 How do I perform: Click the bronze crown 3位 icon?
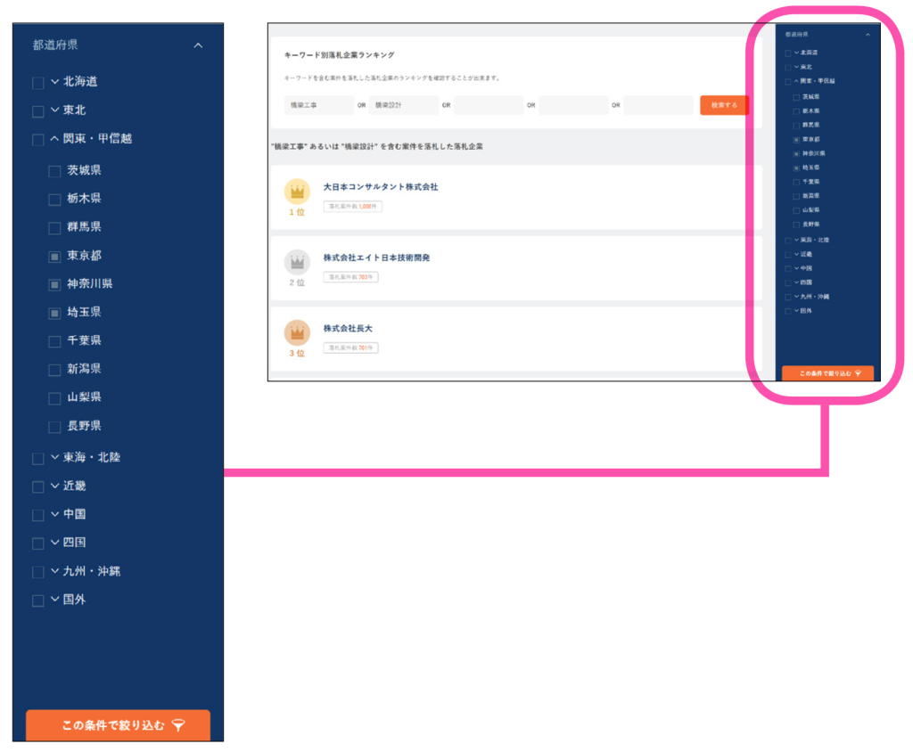tap(297, 333)
